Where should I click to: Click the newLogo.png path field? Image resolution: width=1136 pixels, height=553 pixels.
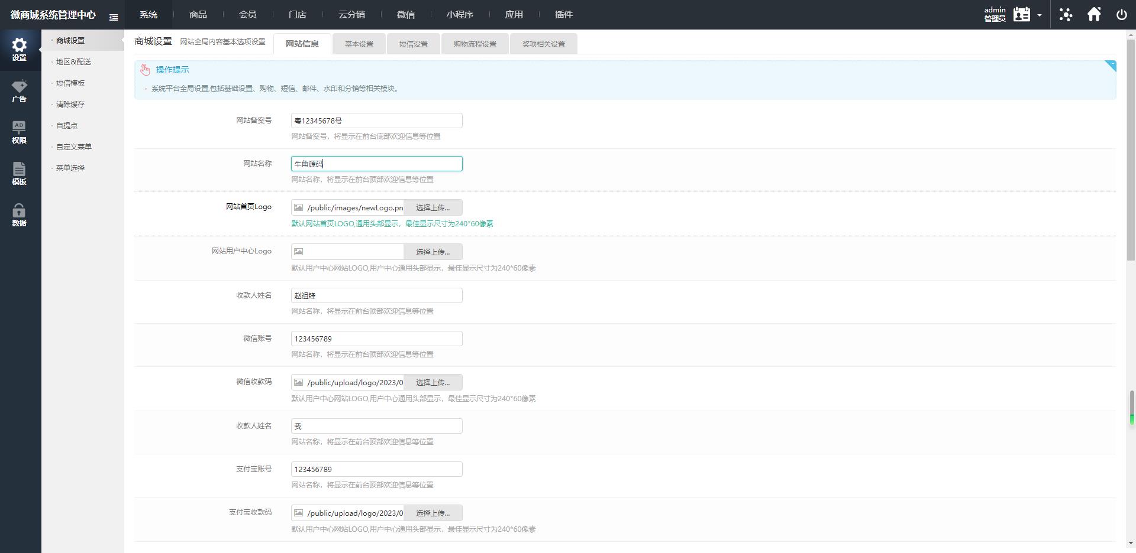[354, 207]
